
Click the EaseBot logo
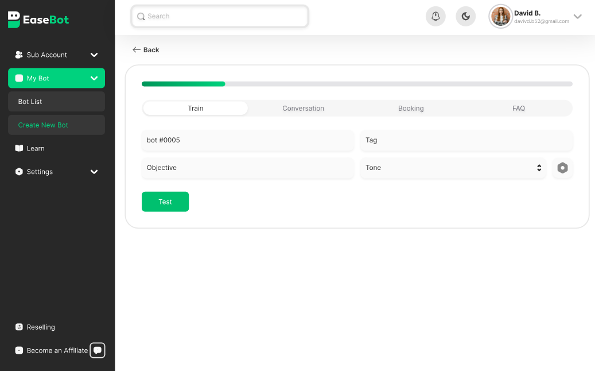pyautogui.click(x=38, y=20)
